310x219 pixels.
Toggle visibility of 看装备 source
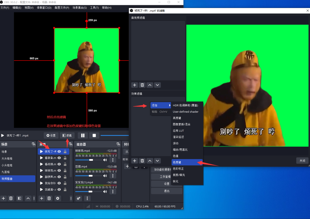(x=59, y=158)
